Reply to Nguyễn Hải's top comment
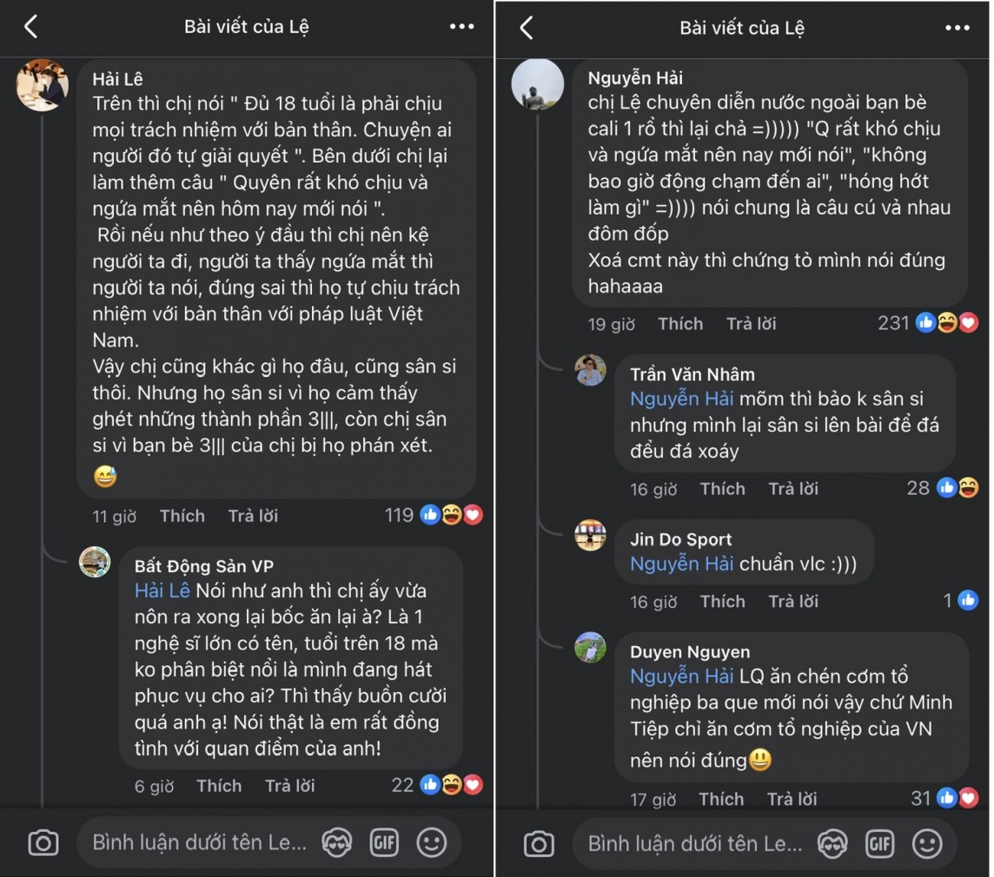The width and height of the screenshot is (994, 877). click(751, 324)
